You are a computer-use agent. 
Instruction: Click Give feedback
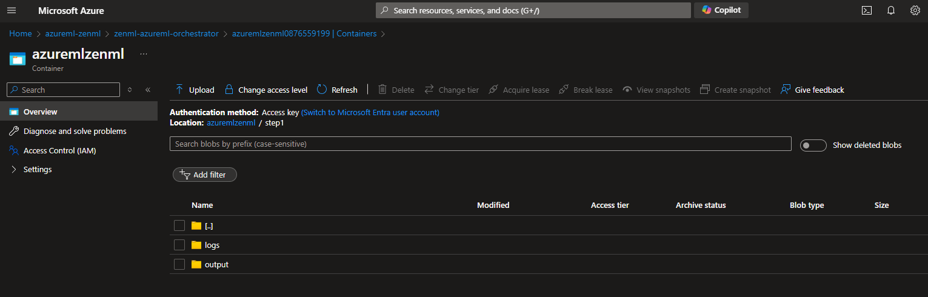812,90
